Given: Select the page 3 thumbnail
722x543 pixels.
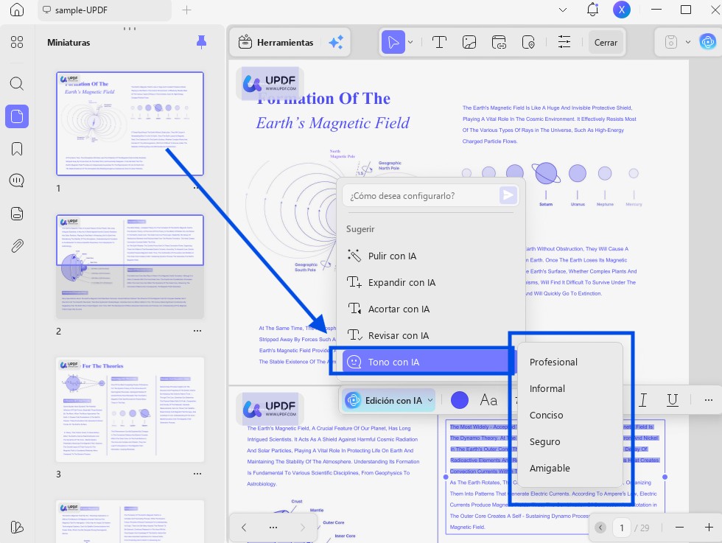Looking at the screenshot, I should click(130, 410).
